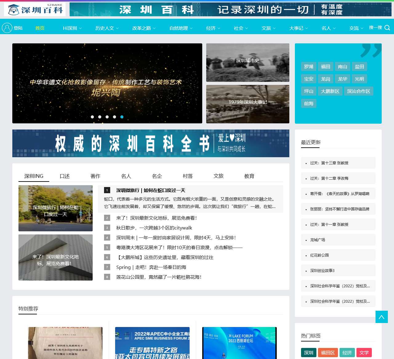
Task: Click the search magnifier icon
Action: click(x=387, y=28)
